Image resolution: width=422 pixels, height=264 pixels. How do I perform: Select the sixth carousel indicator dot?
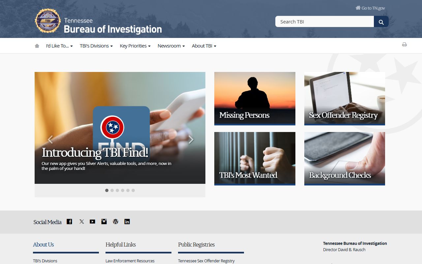pos(133,190)
